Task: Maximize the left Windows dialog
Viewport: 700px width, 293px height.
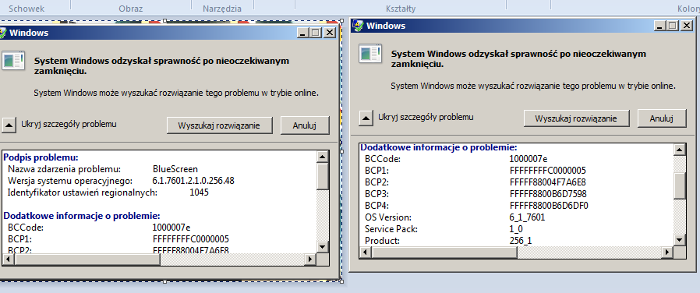Action: click(x=316, y=33)
